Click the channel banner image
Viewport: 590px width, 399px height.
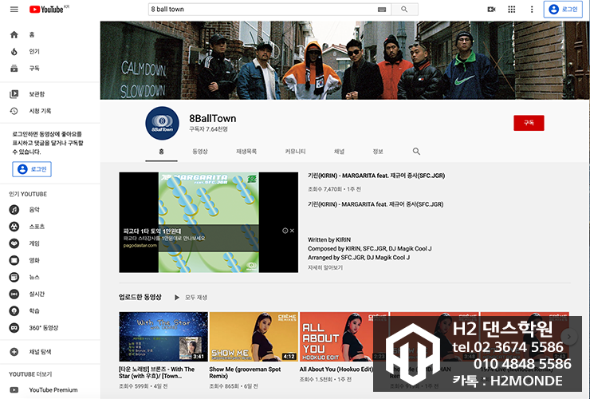pos(345,61)
